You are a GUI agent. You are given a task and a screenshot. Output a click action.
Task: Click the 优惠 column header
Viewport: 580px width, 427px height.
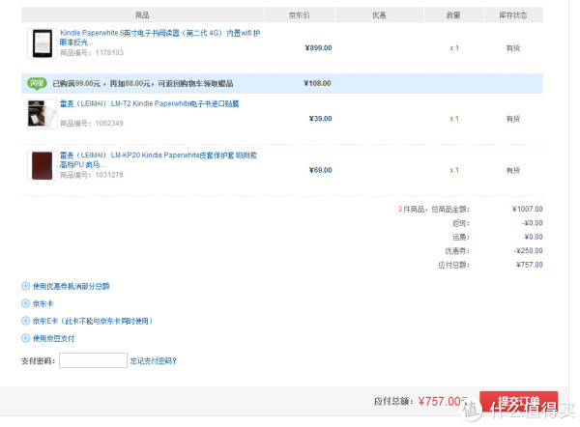click(x=379, y=15)
